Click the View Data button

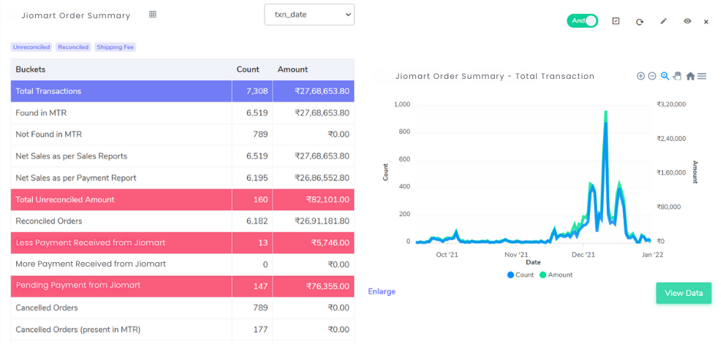(684, 293)
